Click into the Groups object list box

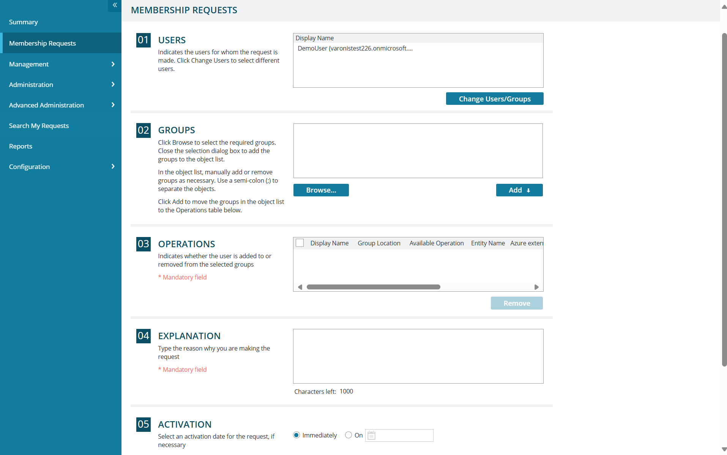click(x=418, y=151)
